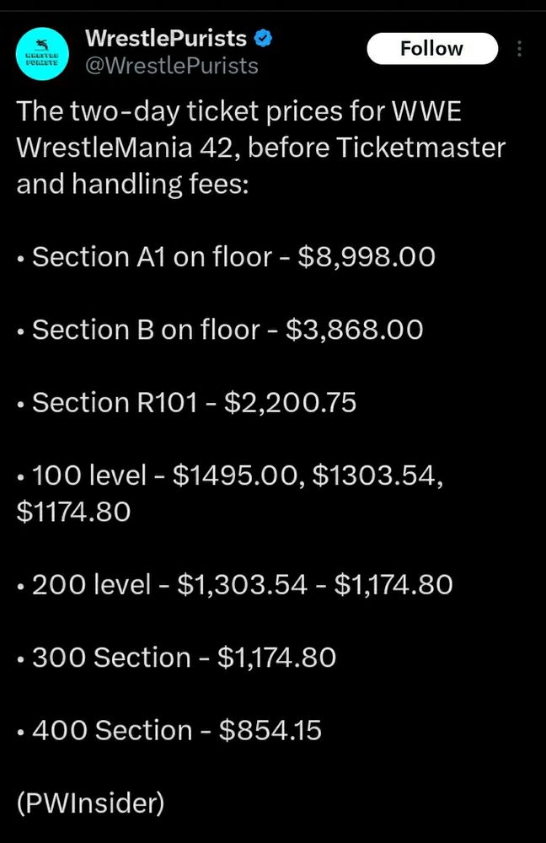The width and height of the screenshot is (546, 843).
Task: Click the Section R101 price line
Action: (x=186, y=403)
